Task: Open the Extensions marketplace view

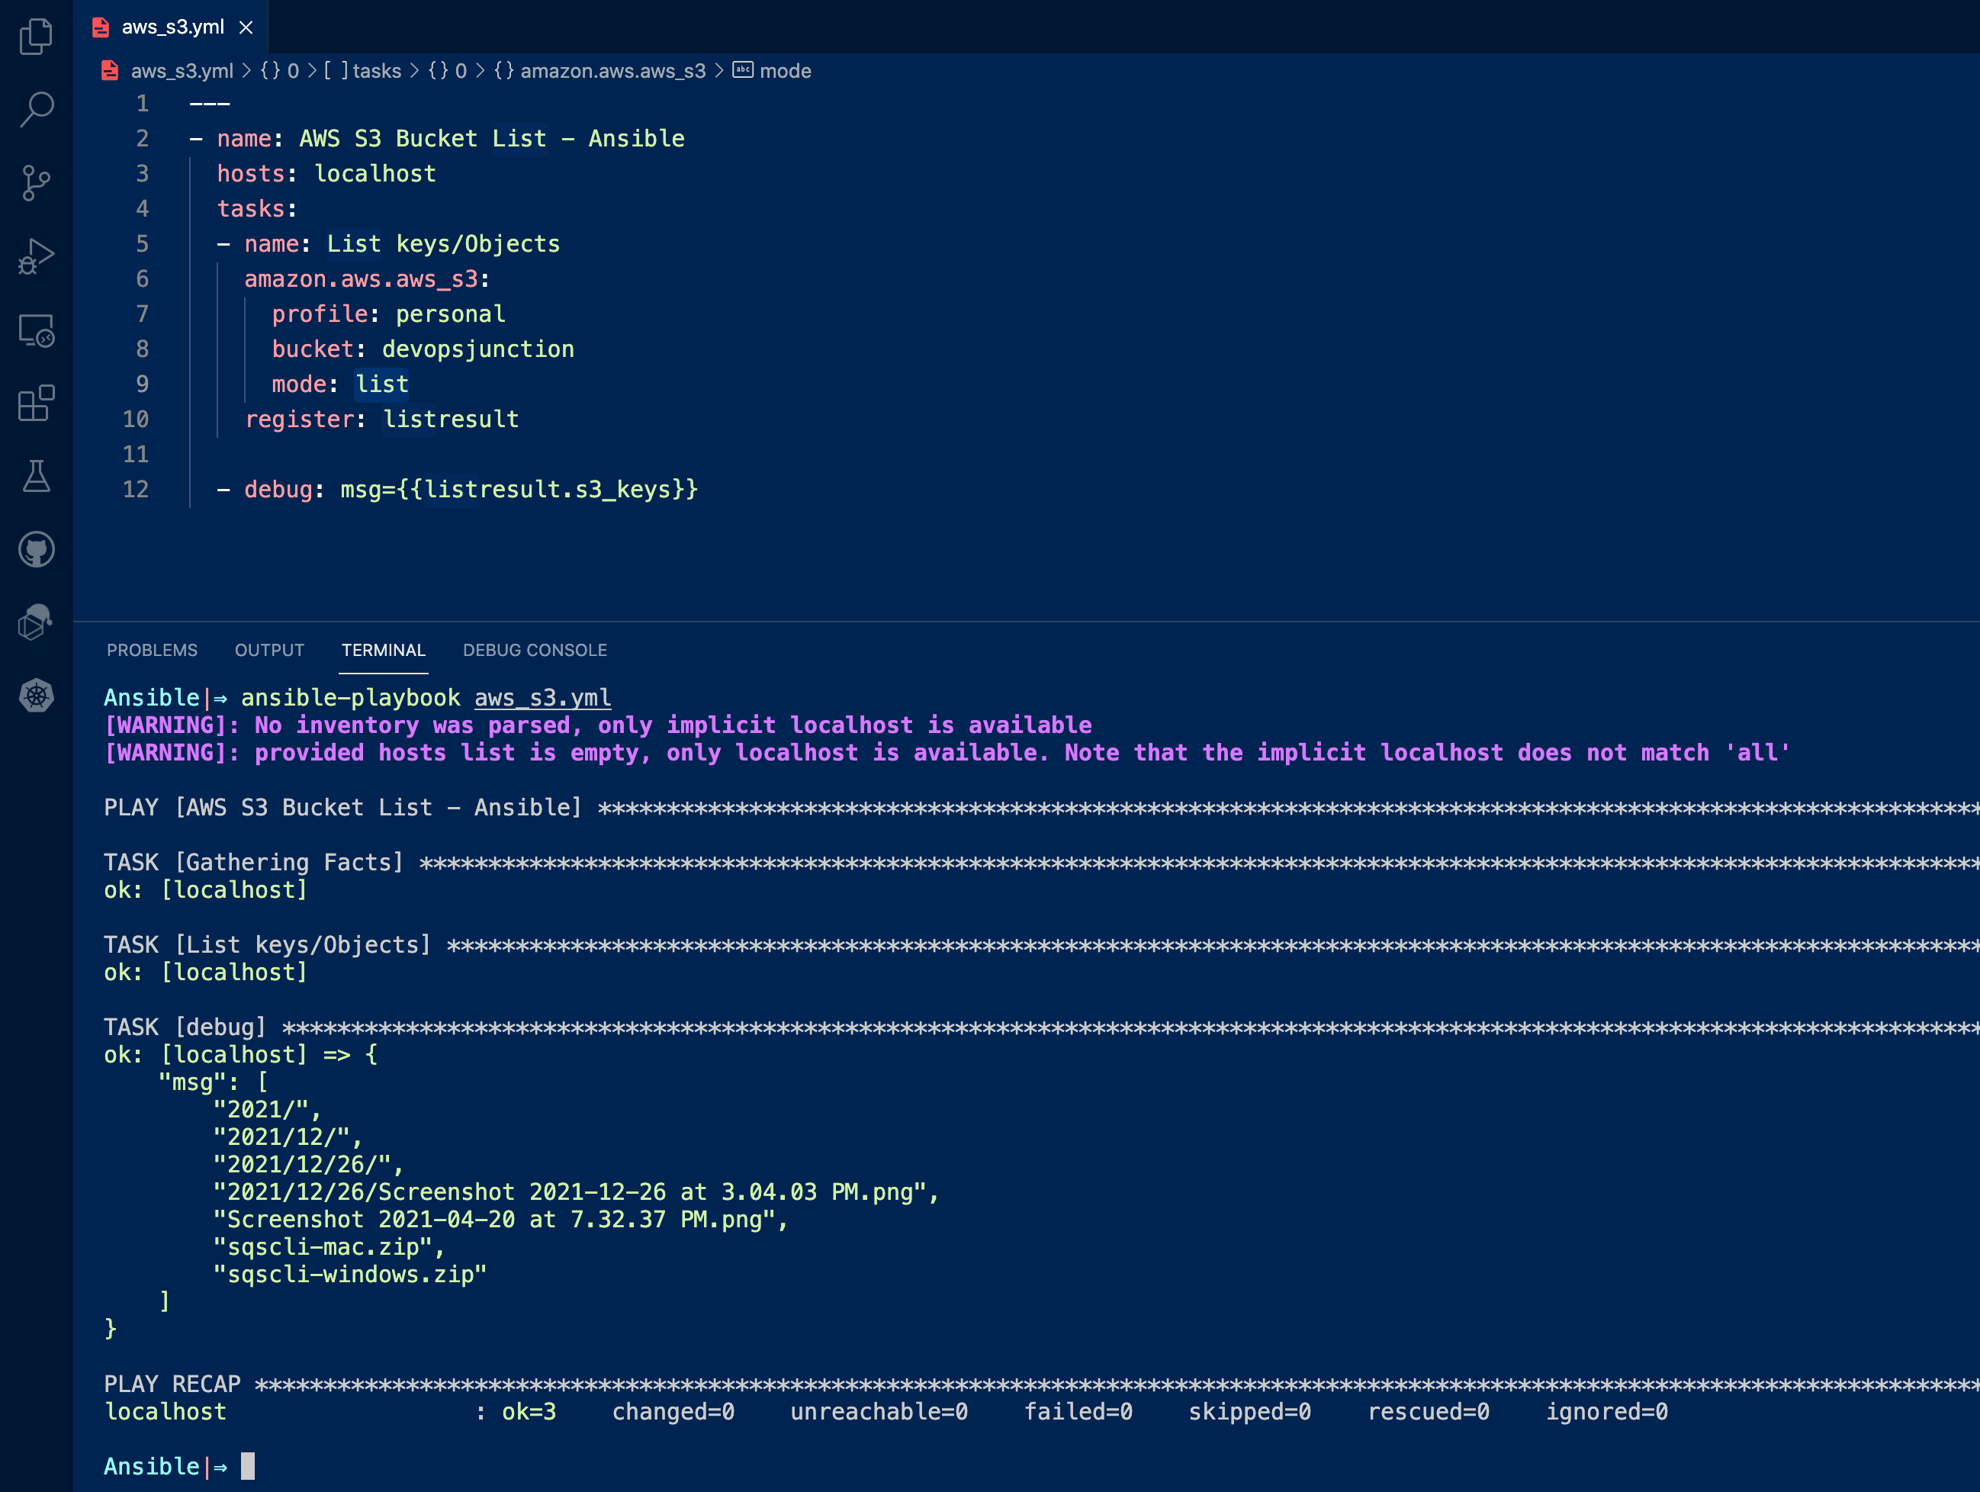Action: coord(36,404)
